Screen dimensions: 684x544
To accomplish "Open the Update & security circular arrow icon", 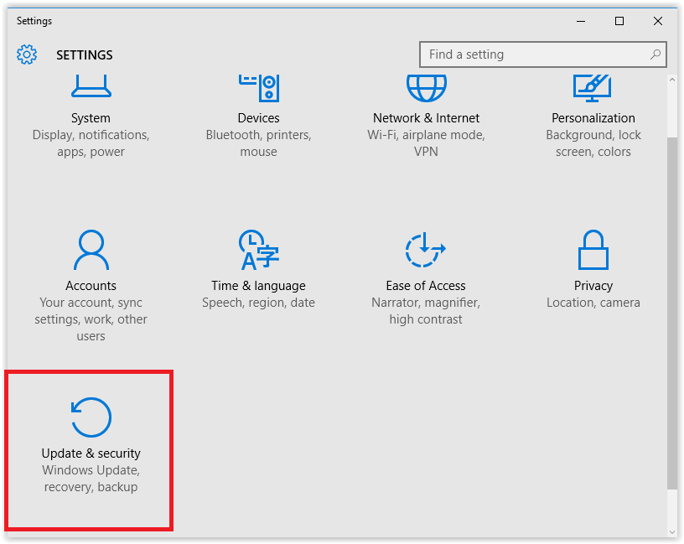I will [91, 417].
